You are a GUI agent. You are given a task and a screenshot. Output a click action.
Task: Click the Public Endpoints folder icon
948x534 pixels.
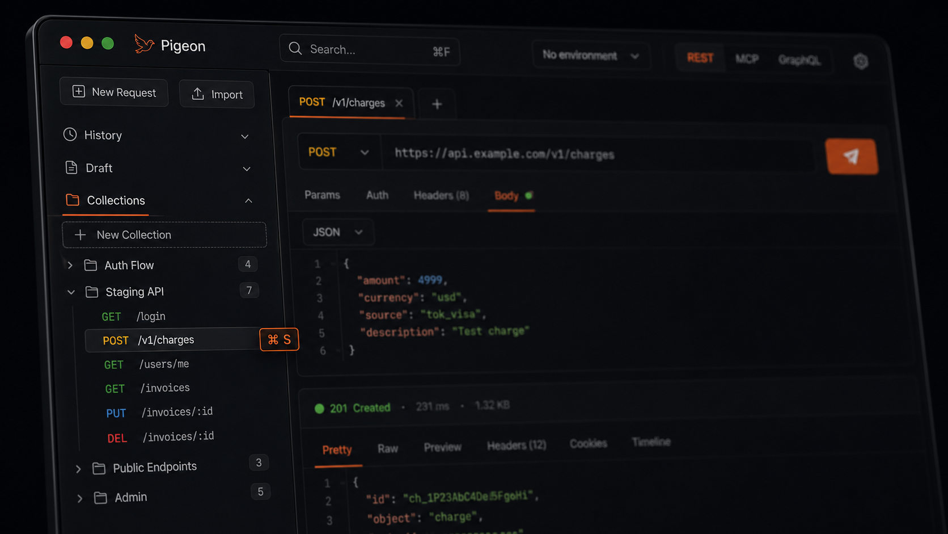(99, 468)
